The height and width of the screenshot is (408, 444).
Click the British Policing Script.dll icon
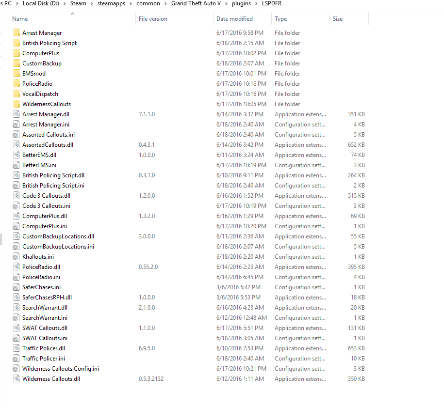click(16, 175)
